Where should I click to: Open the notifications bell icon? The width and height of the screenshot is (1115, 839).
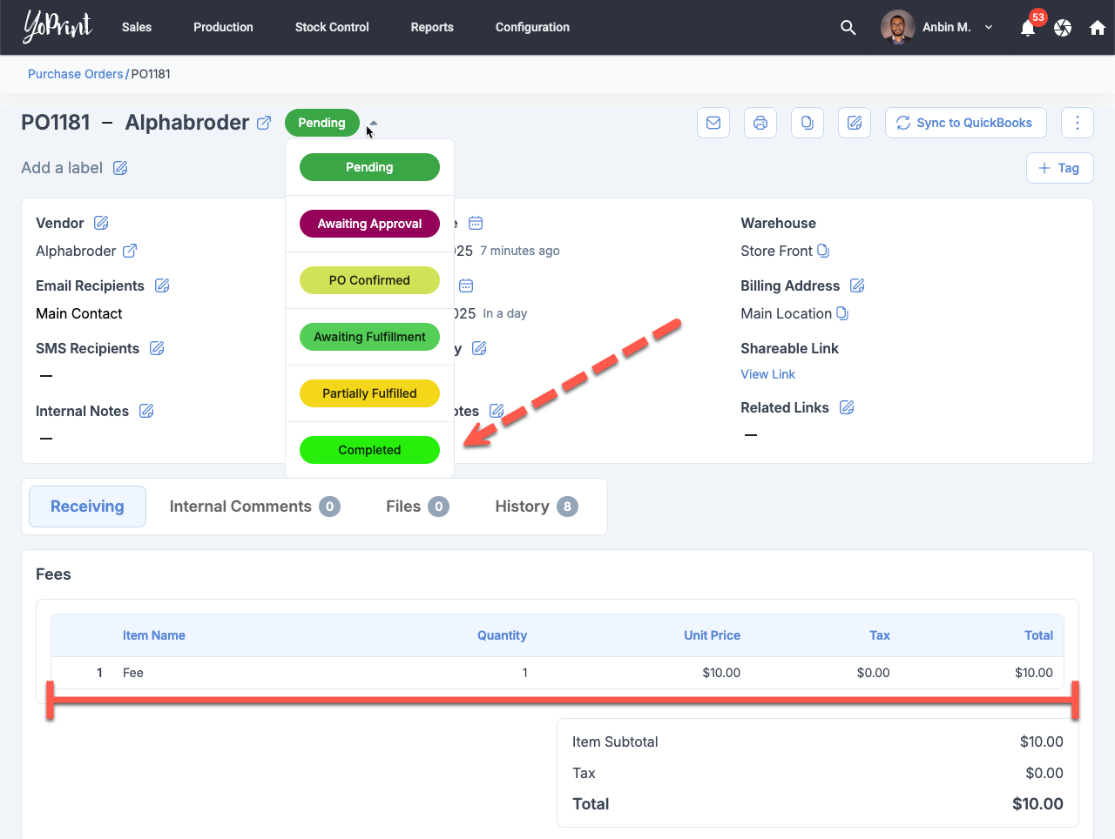pyautogui.click(x=1028, y=28)
